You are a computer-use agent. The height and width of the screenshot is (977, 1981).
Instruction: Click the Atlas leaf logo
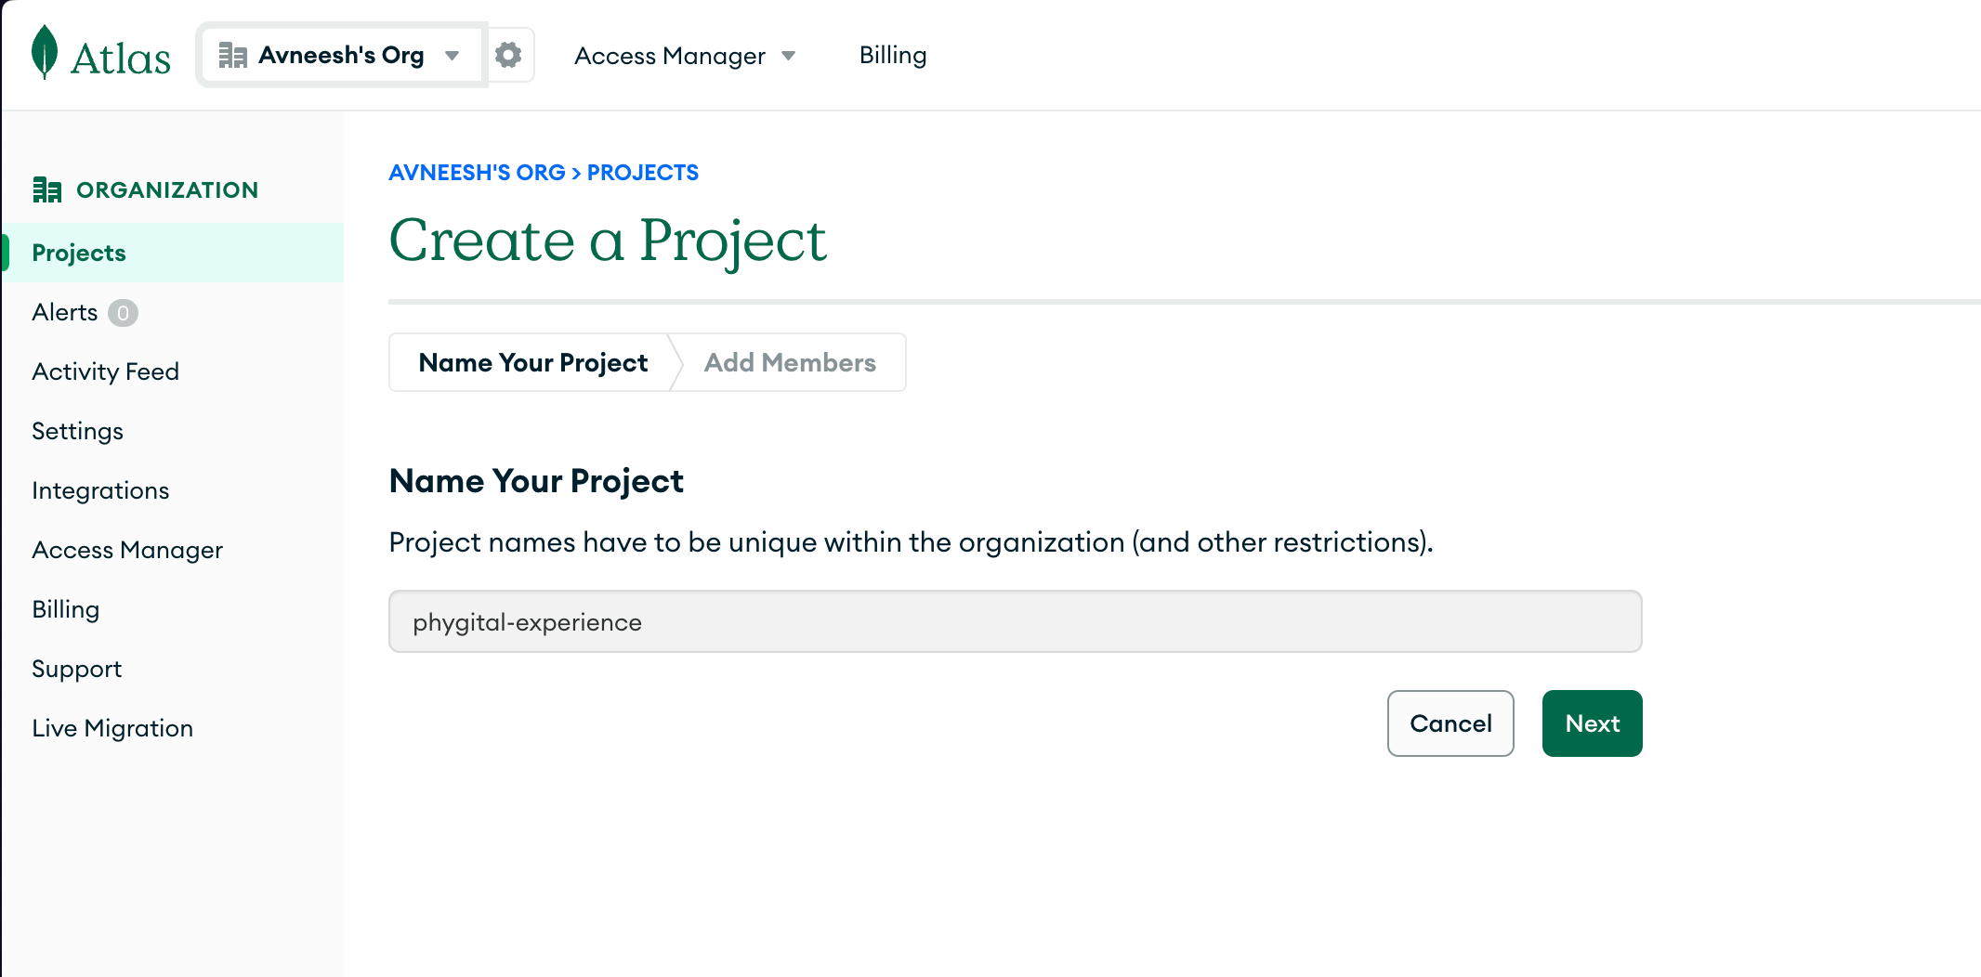coord(44,54)
